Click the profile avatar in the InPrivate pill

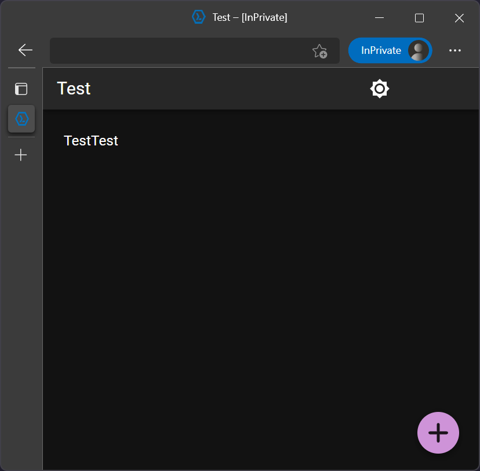[x=417, y=50]
